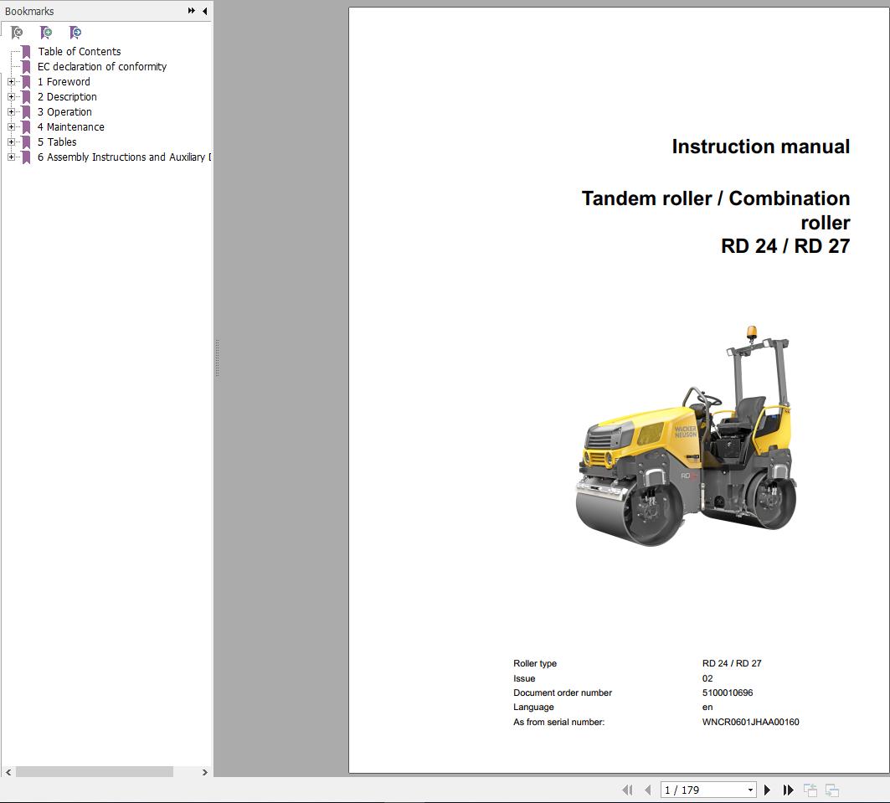Image resolution: width=890 pixels, height=803 pixels.
Task: Expand the 3 Operation bookmark
Action: (x=11, y=111)
